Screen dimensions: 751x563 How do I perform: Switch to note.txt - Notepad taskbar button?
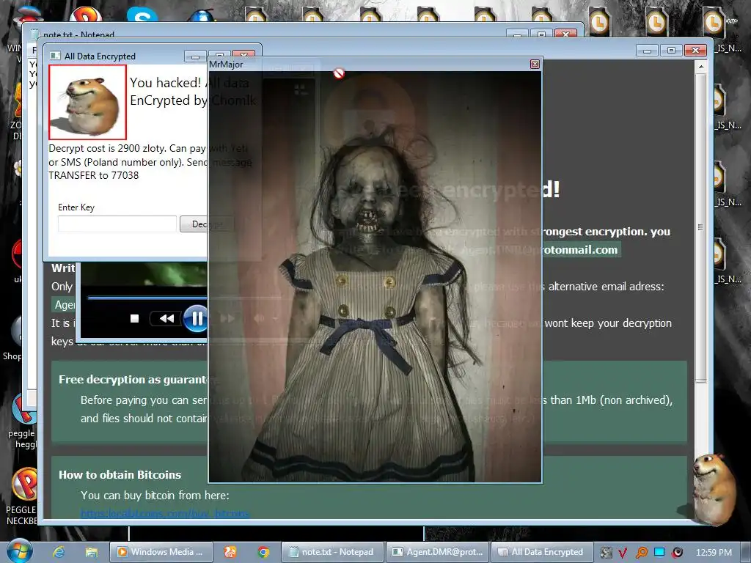(332, 552)
